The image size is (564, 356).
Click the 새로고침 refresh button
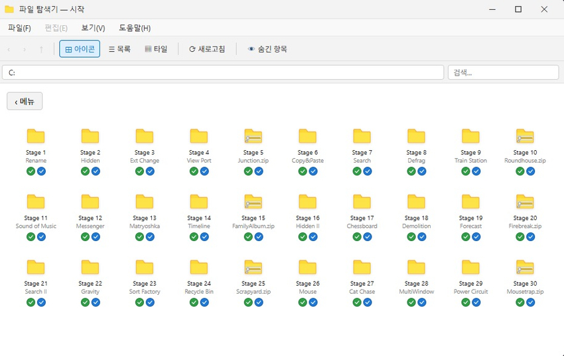pos(207,49)
